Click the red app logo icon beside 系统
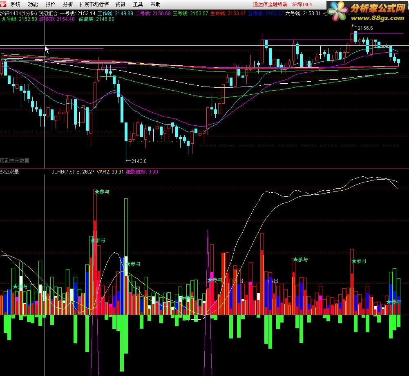 pyautogui.click(x=2, y=4)
